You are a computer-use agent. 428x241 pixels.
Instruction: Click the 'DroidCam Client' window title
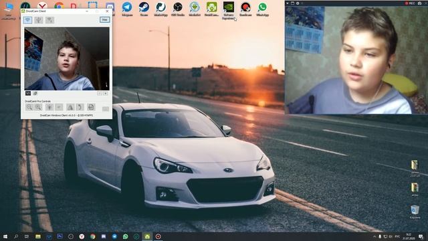point(35,11)
